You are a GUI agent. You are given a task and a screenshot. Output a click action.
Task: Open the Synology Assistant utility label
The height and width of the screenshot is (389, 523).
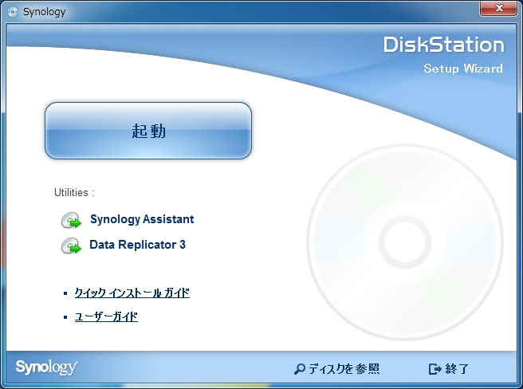pyautogui.click(x=142, y=219)
